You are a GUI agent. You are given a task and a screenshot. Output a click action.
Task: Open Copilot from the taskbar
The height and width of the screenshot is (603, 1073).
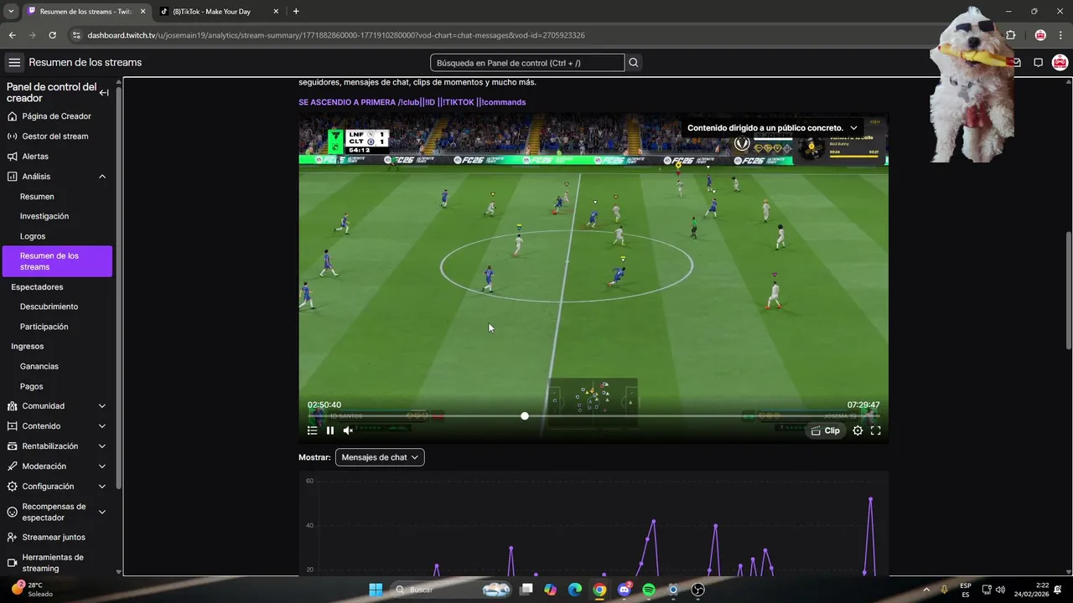point(550,590)
